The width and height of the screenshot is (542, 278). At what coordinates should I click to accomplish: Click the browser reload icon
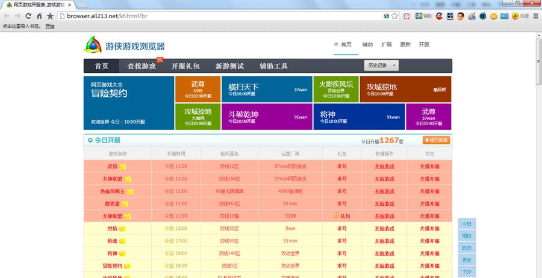click(x=28, y=16)
